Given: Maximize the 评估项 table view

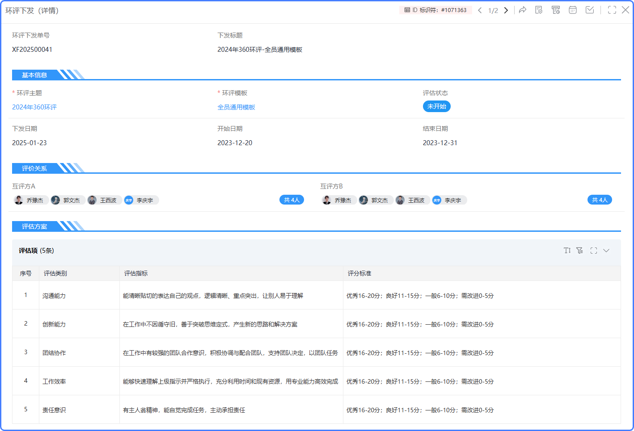Looking at the screenshot, I should (x=594, y=251).
